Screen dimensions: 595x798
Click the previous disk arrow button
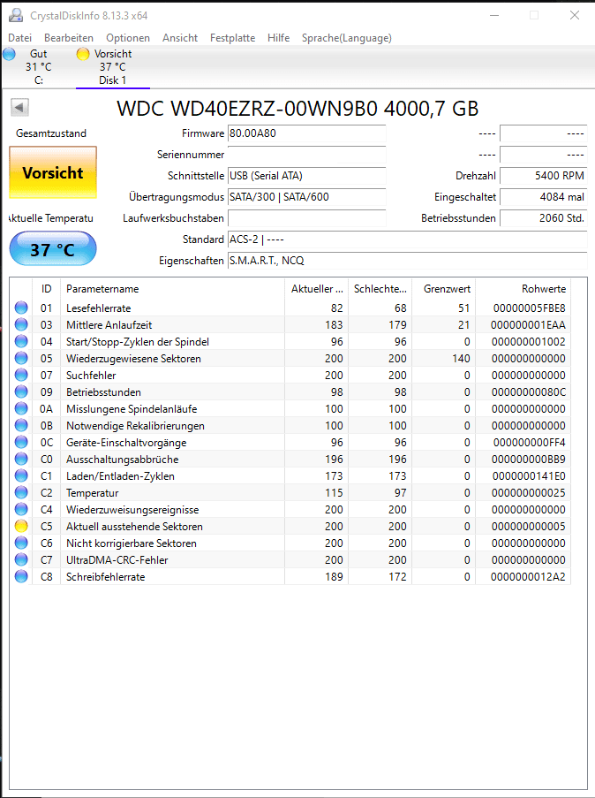[19, 108]
